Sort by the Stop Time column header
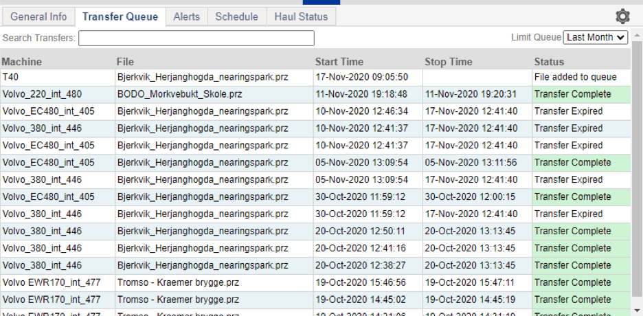The height and width of the screenshot is (316, 643). tap(448, 62)
